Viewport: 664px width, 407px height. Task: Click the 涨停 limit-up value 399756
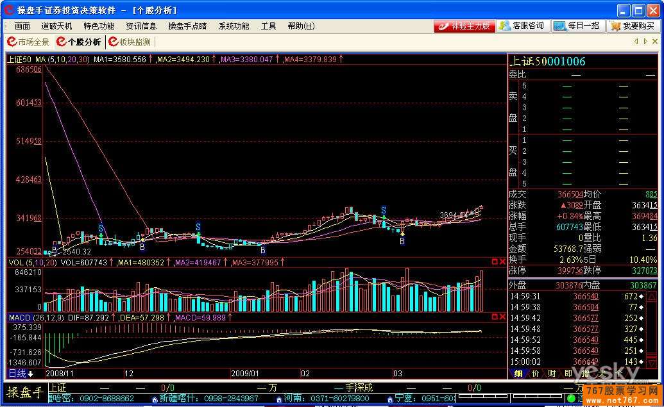pyautogui.click(x=571, y=270)
